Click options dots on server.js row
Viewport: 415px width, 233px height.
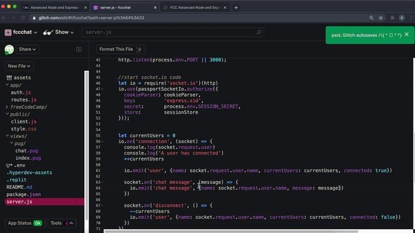[x=77, y=201]
